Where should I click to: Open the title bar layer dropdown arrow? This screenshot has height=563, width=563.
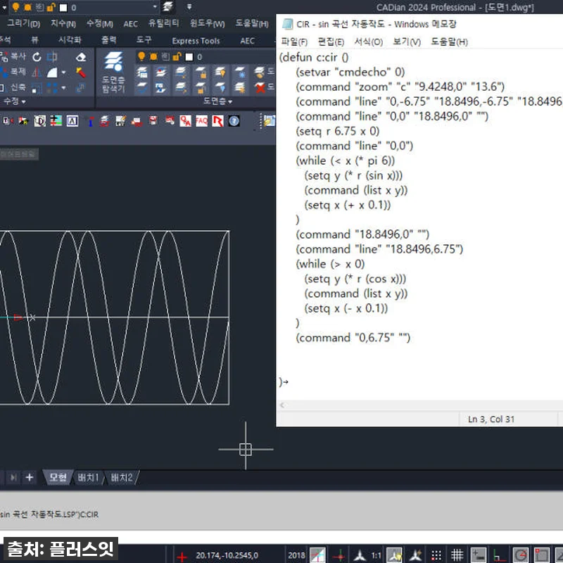155,7
